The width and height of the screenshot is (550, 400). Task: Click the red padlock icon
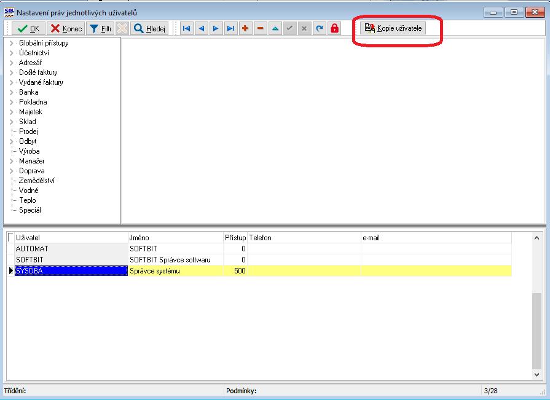(x=335, y=28)
